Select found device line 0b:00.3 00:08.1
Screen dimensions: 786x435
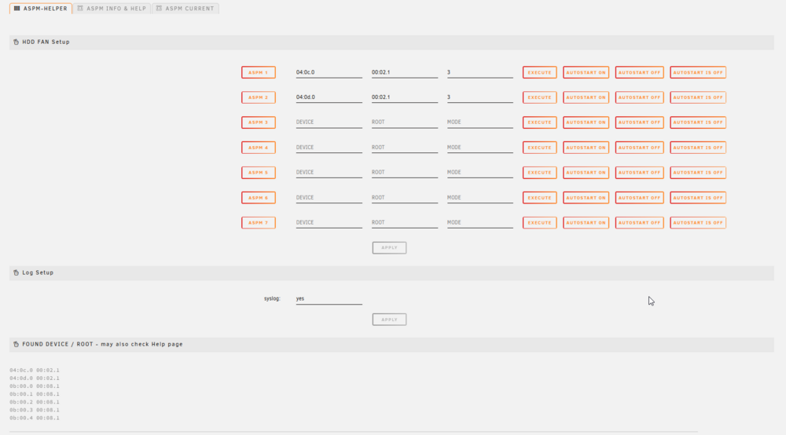(34, 410)
